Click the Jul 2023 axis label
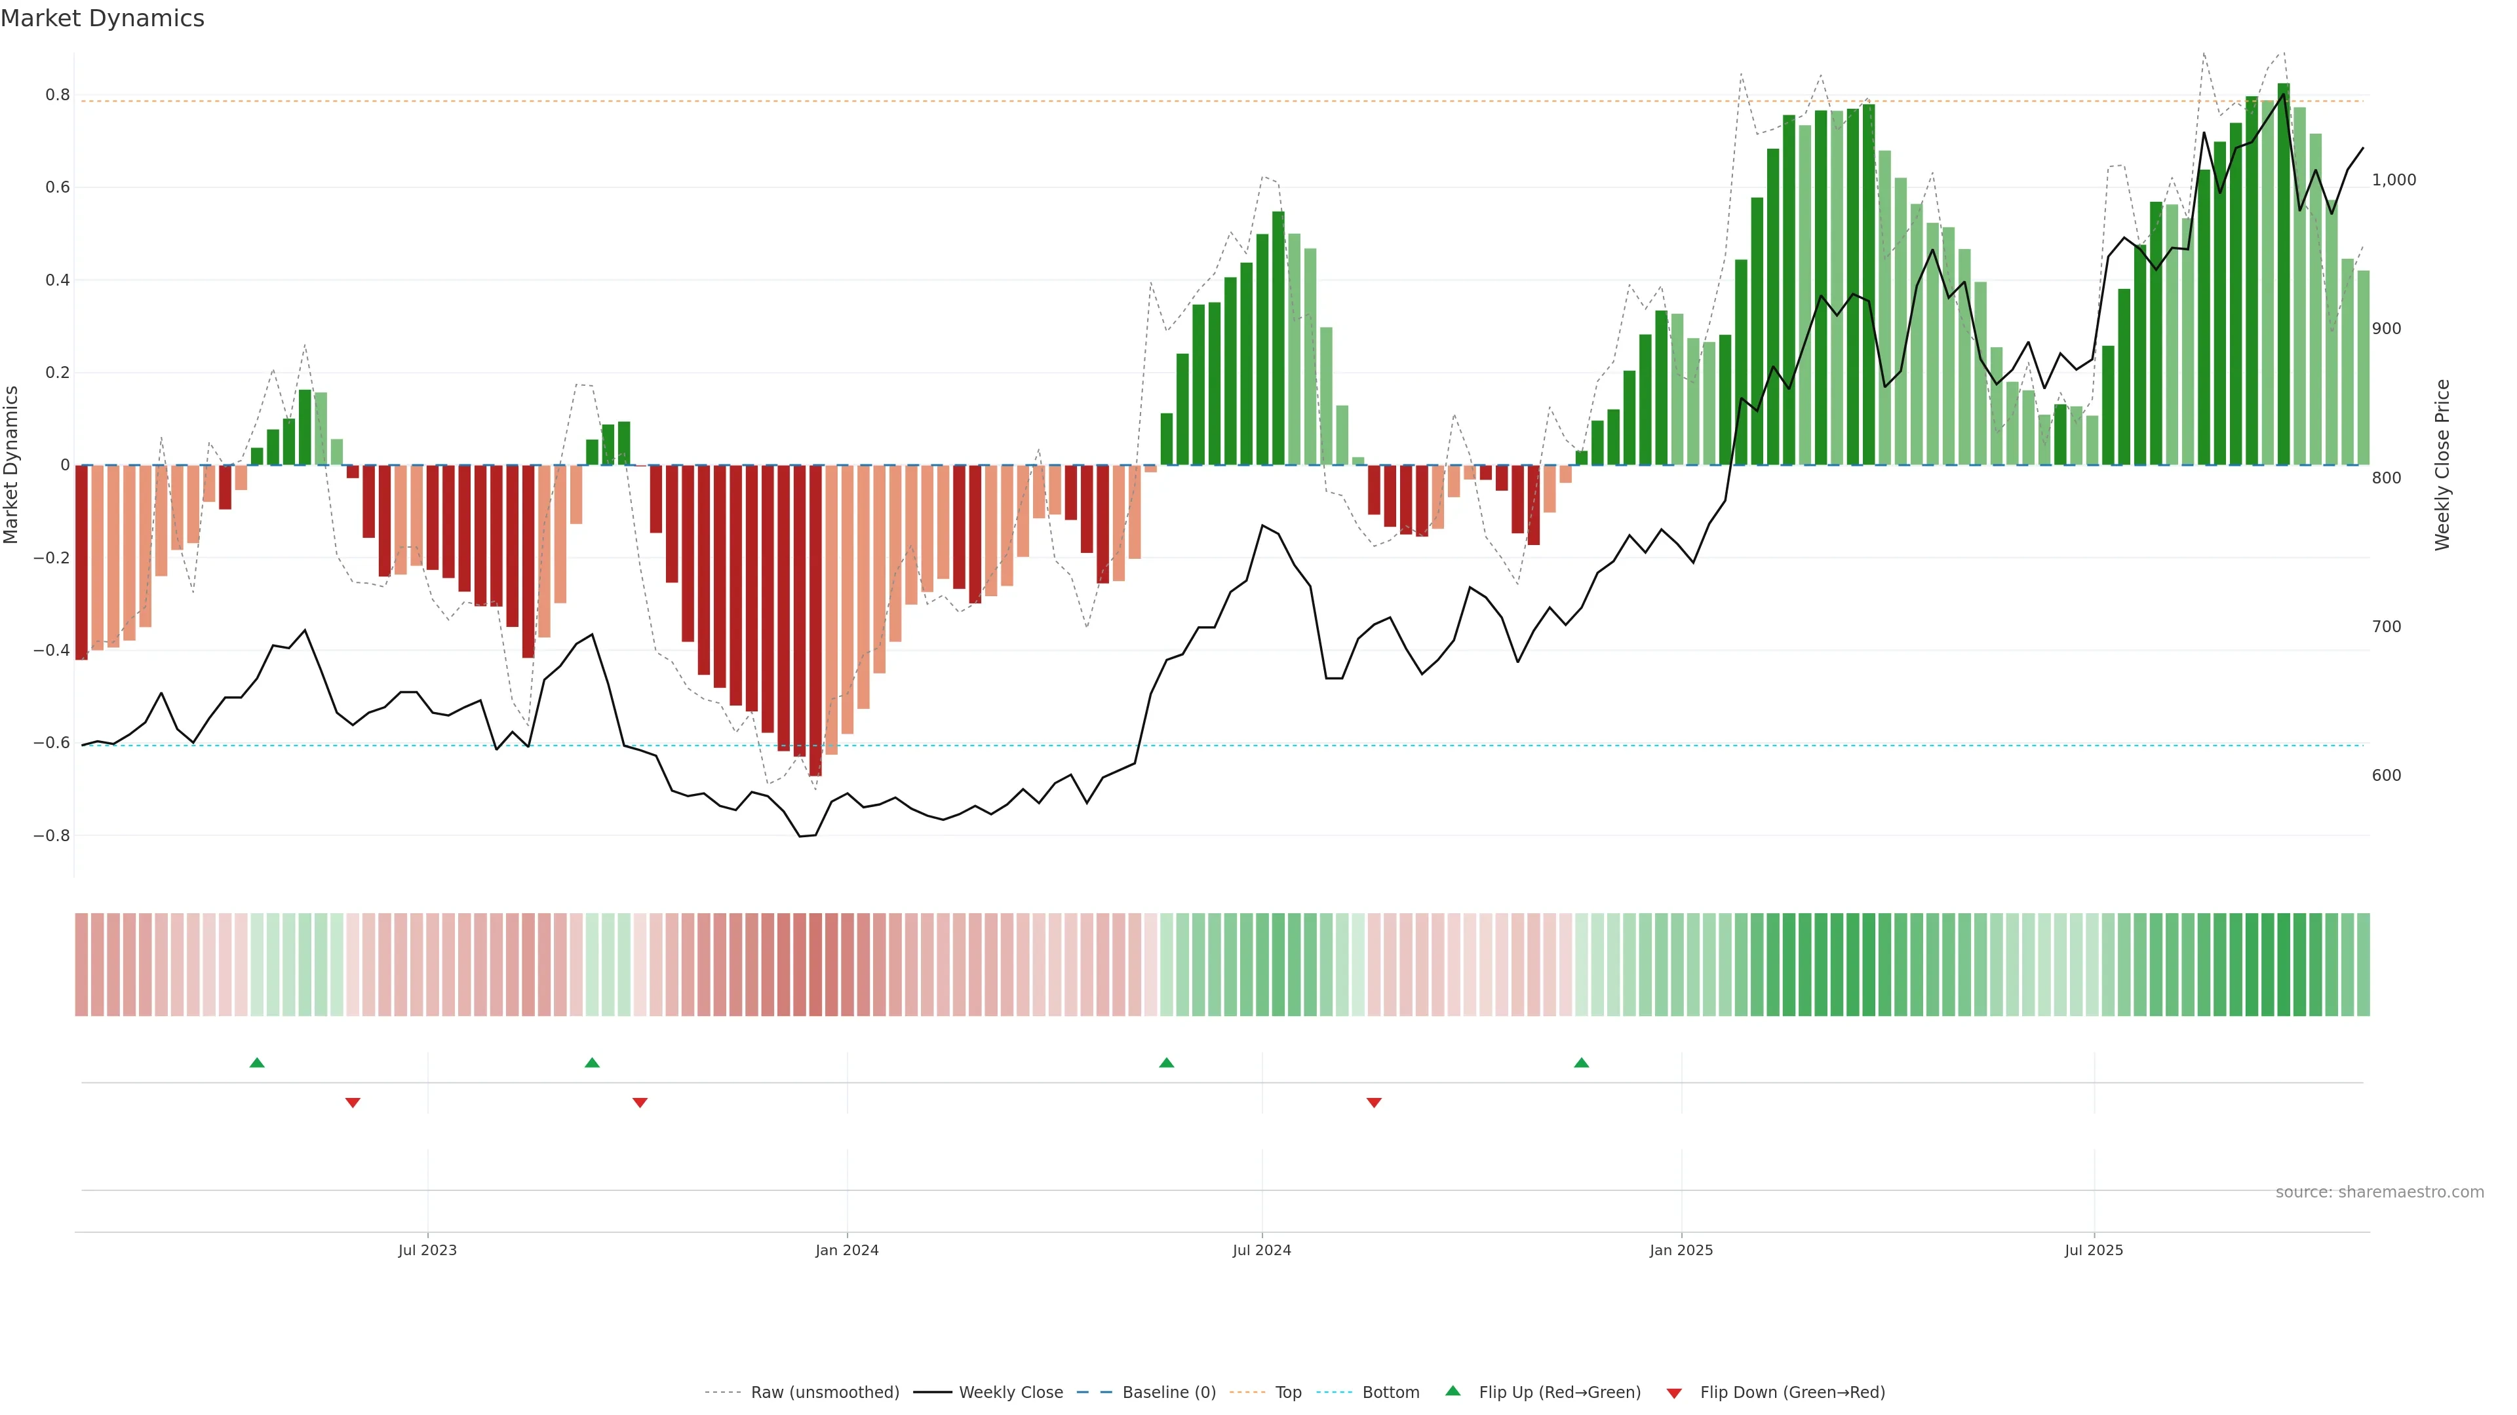 pos(427,1250)
